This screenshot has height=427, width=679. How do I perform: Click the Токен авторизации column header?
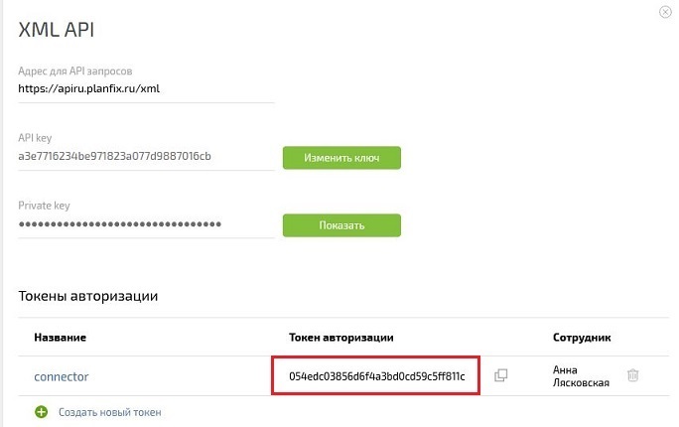pyautogui.click(x=341, y=338)
